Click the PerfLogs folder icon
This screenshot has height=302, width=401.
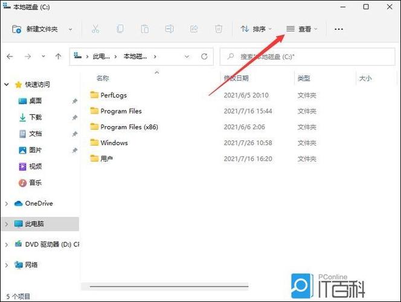click(94, 95)
